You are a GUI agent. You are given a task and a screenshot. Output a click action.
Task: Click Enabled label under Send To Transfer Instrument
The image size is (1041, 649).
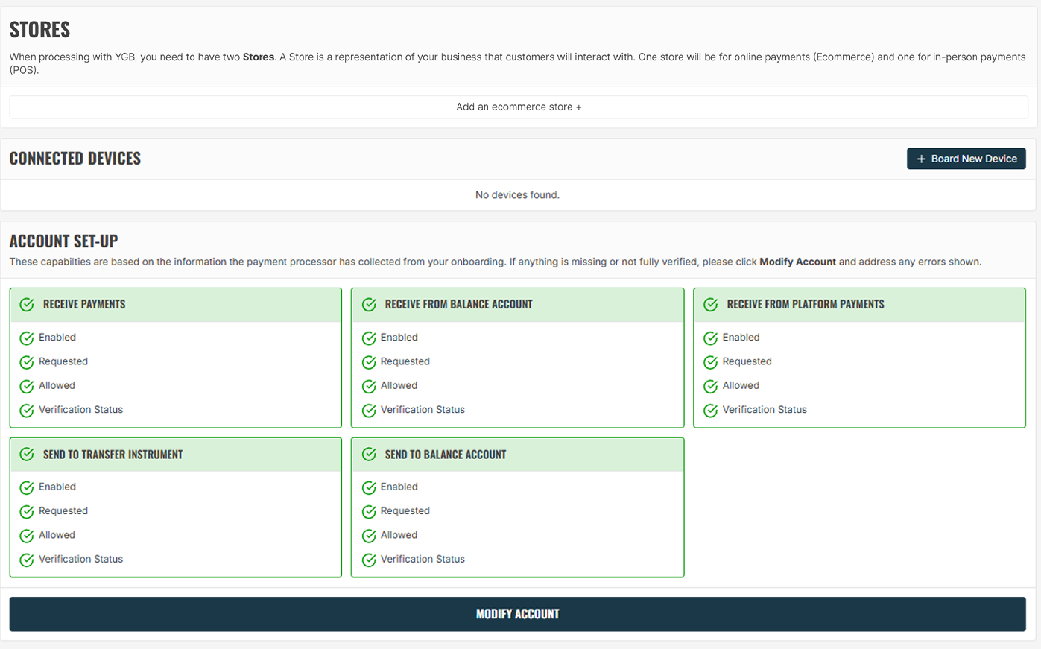coord(57,487)
